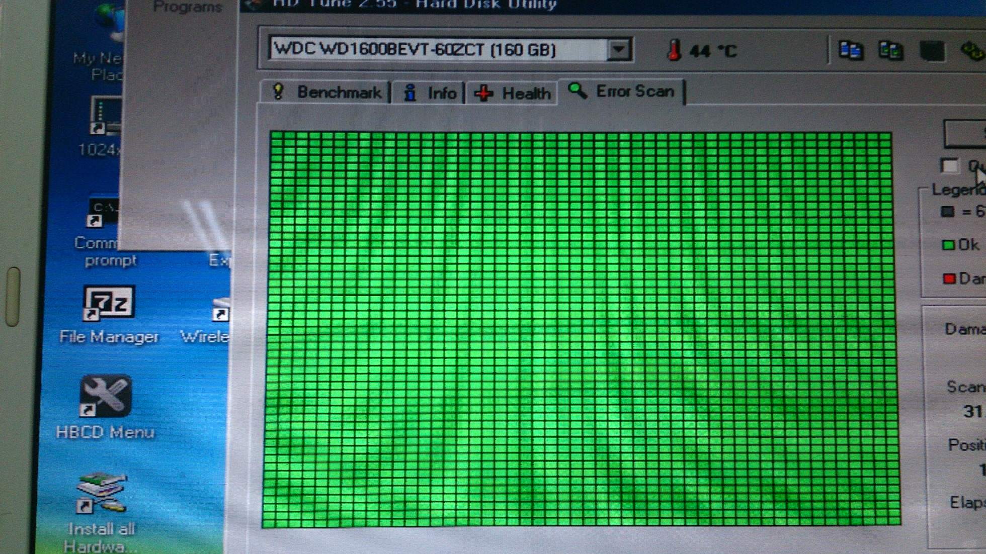Screen dimensions: 986x554
Task: Toggle the Quick scan checkbox
Action: (950, 165)
